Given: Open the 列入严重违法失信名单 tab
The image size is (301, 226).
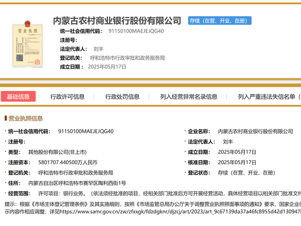Looking at the screenshot, I should coord(269,97).
